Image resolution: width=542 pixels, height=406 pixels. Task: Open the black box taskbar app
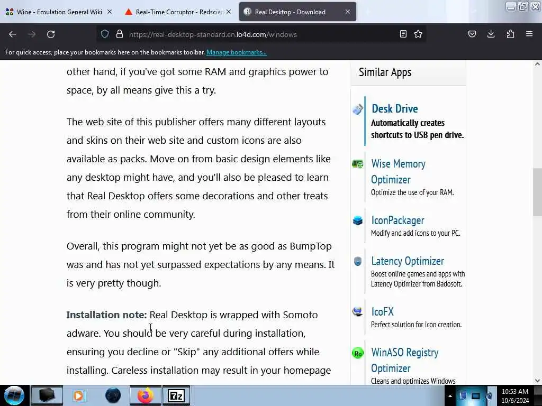click(x=47, y=395)
